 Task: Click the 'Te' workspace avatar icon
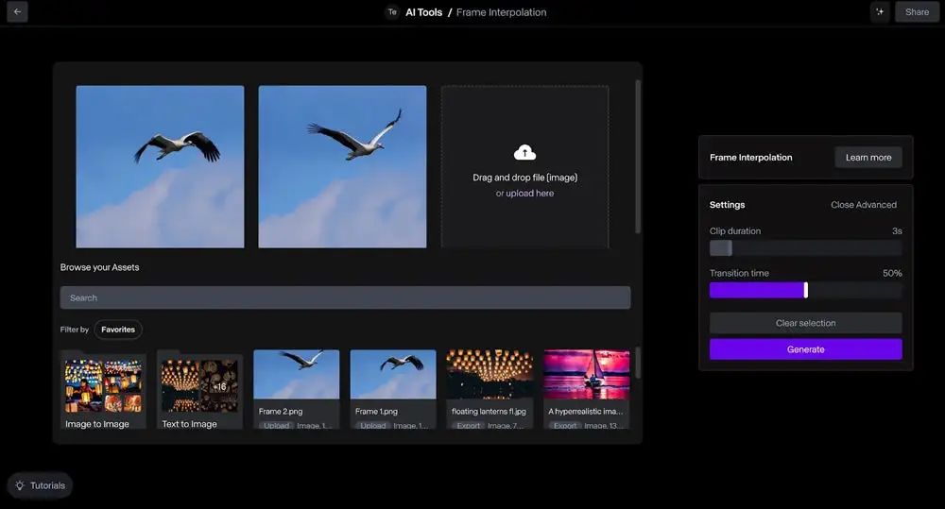click(392, 12)
